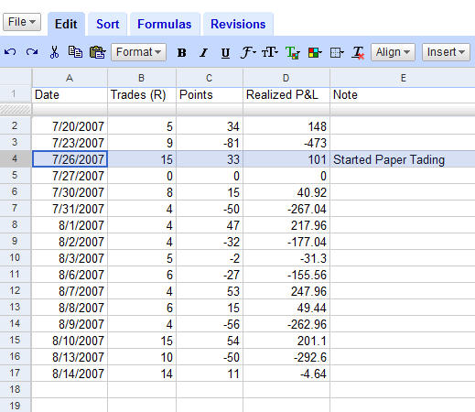Click the Copy icon
This screenshot has width=475, height=412.
tap(75, 52)
